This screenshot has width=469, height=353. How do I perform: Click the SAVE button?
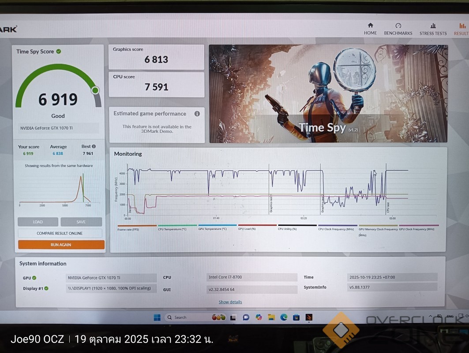pyautogui.click(x=81, y=222)
